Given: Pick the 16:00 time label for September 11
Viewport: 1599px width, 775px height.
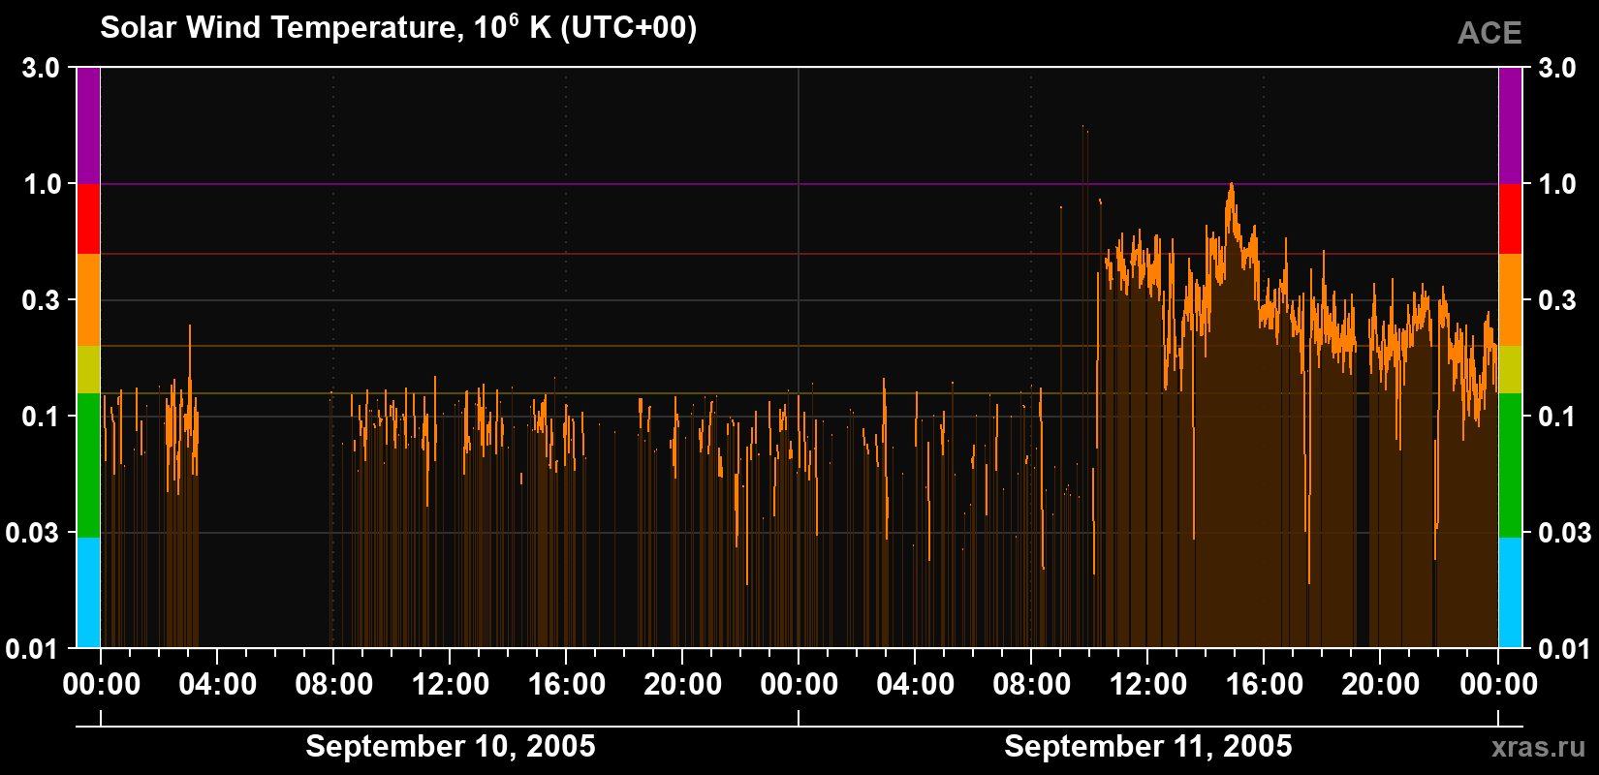Looking at the screenshot, I should click(x=1265, y=684).
